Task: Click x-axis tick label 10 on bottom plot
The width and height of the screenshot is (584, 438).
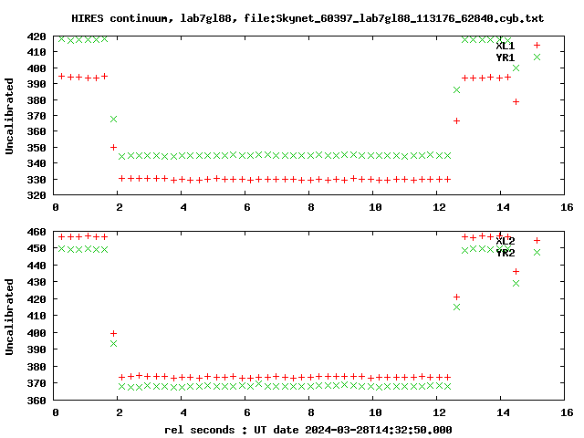Action: (375, 413)
